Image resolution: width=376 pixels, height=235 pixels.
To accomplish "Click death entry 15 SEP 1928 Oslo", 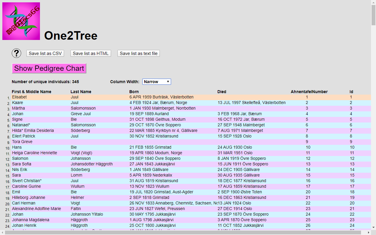I will pyautogui.click(x=235, y=136).
